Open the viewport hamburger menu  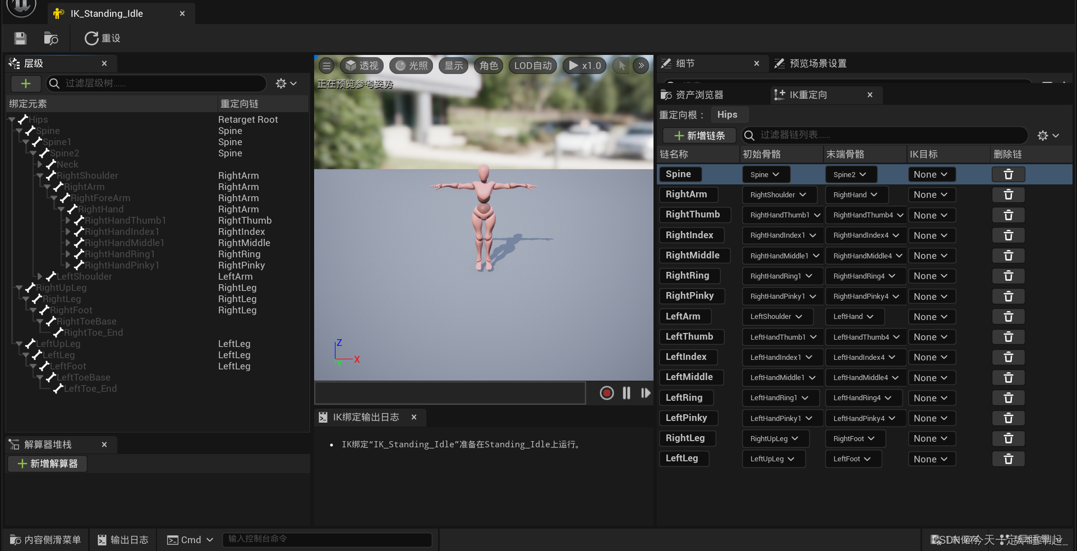[x=326, y=66]
